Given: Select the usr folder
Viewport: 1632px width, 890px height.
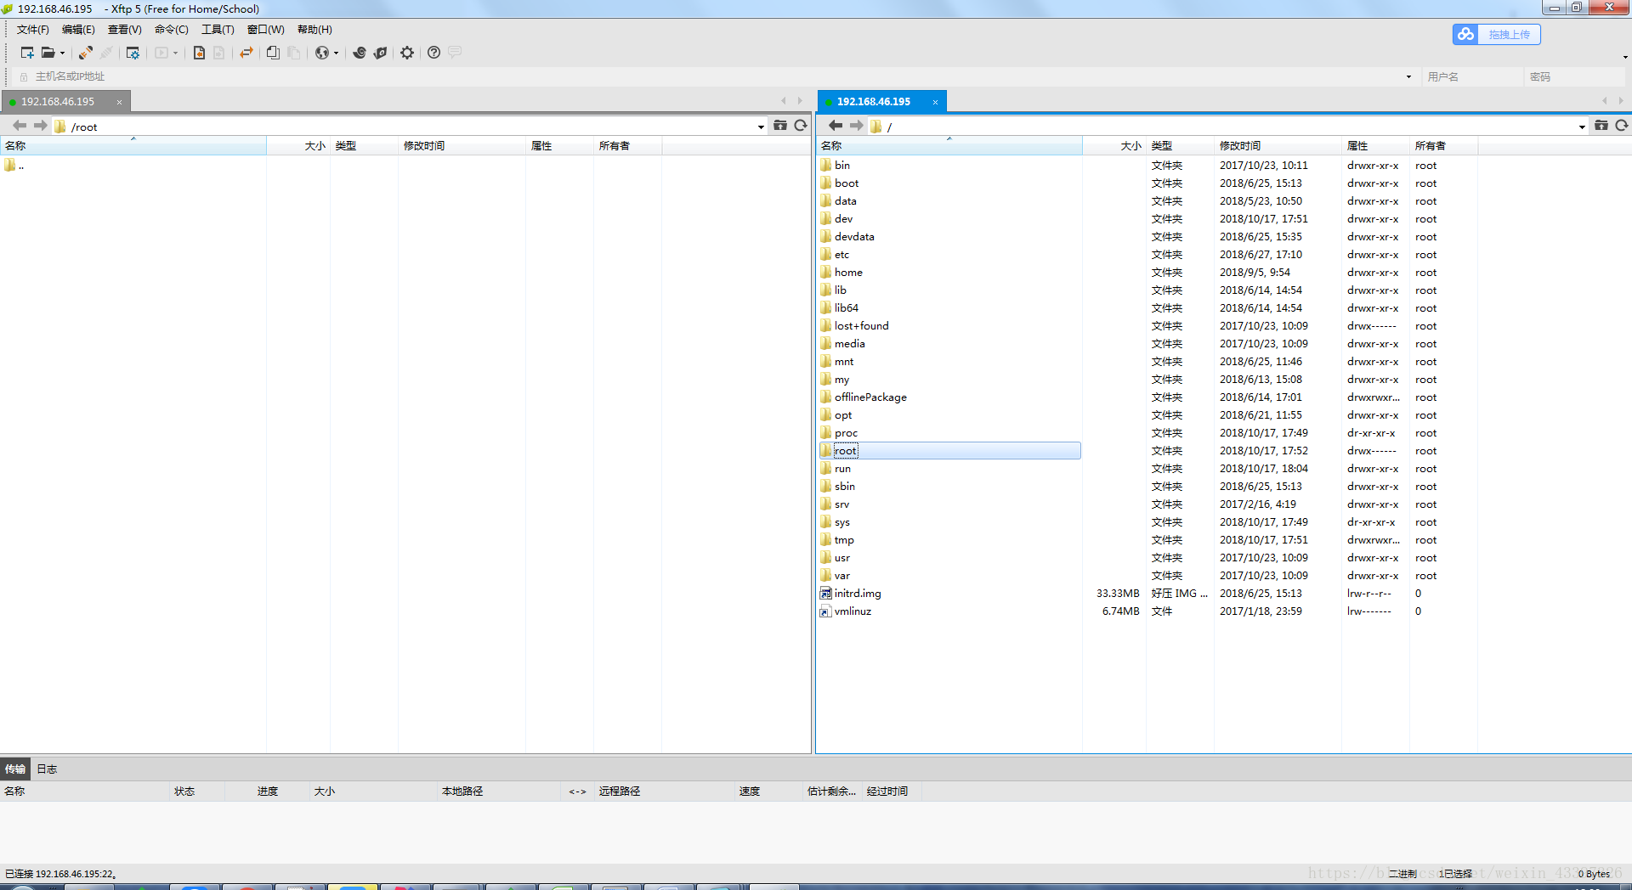Looking at the screenshot, I should (836, 558).
